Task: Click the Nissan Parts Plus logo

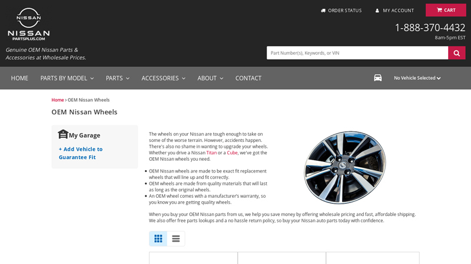Action: pos(28,24)
